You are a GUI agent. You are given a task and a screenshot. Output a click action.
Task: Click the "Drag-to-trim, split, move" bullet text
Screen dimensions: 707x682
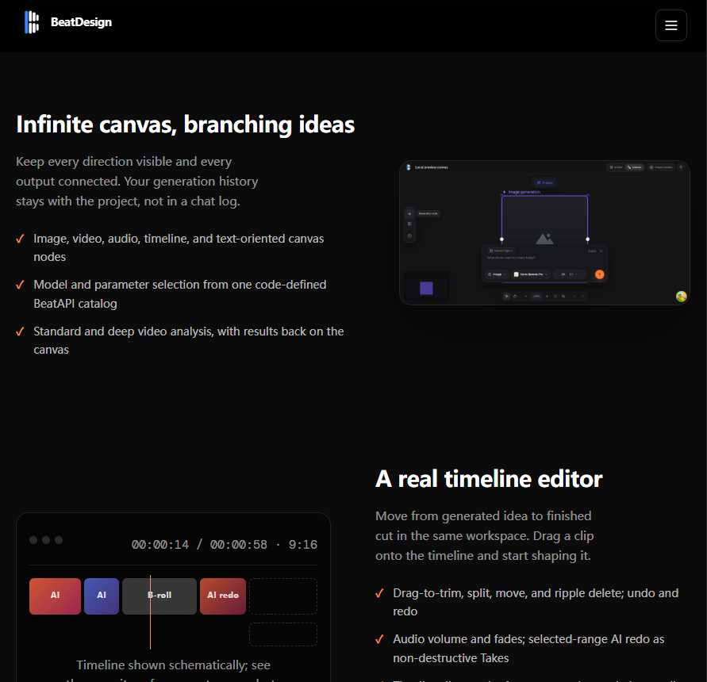pos(536,602)
